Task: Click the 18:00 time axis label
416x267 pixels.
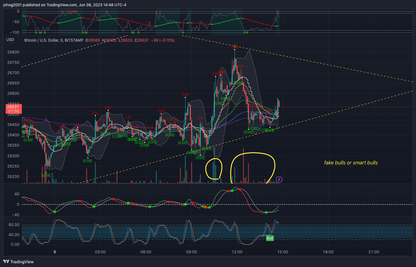Action: [x=328, y=252]
